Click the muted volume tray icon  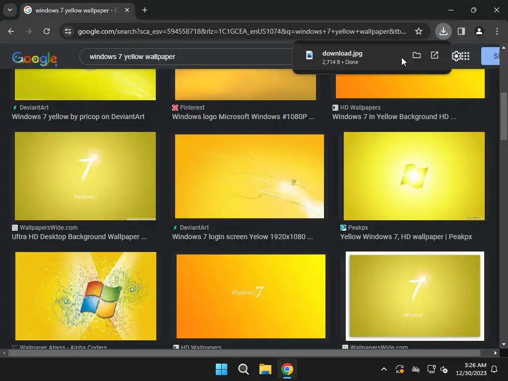pyautogui.click(x=444, y=369)
